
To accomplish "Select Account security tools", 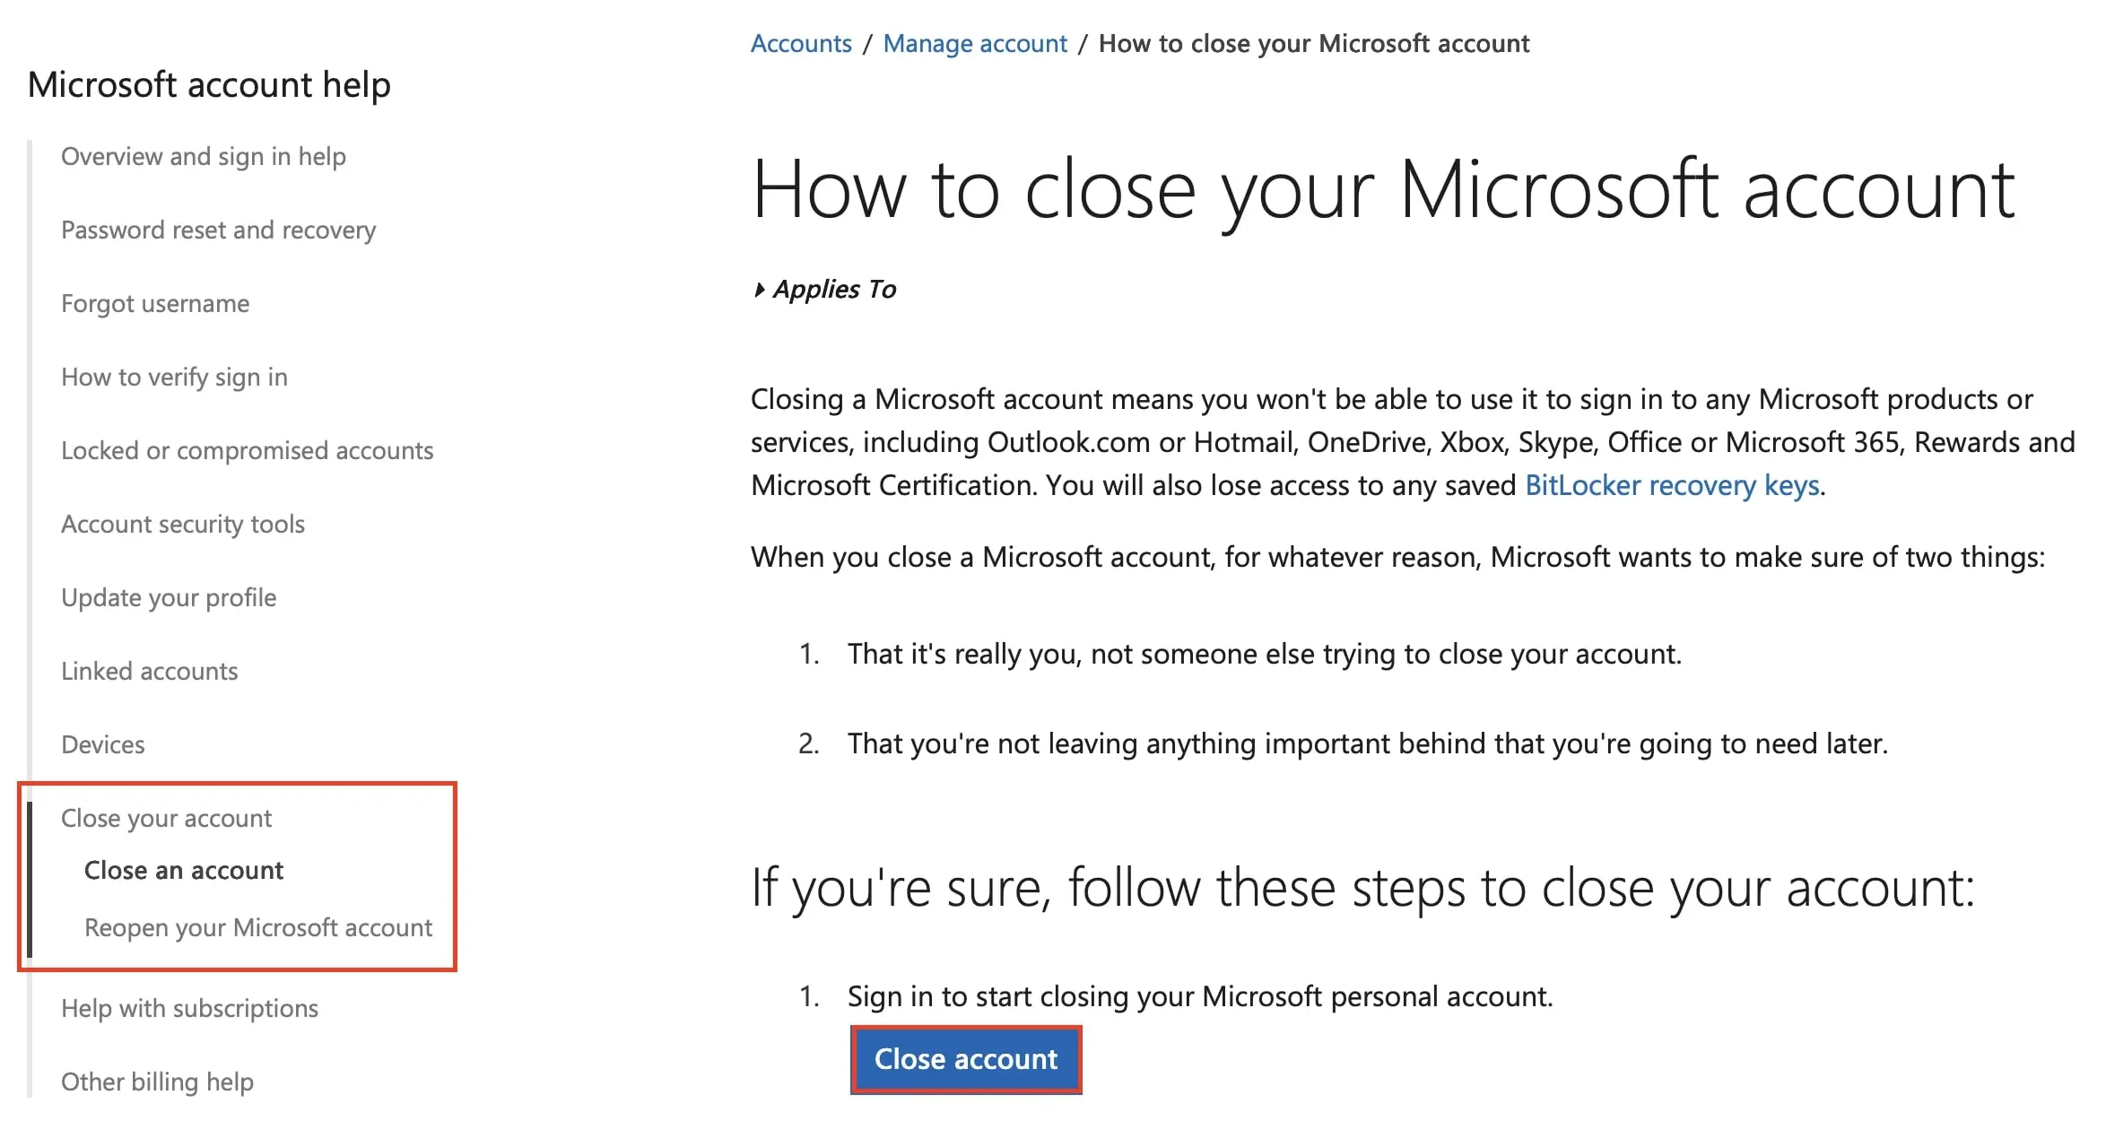I will 183,524.
